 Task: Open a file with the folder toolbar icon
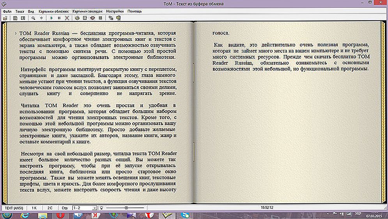(5, 18)
